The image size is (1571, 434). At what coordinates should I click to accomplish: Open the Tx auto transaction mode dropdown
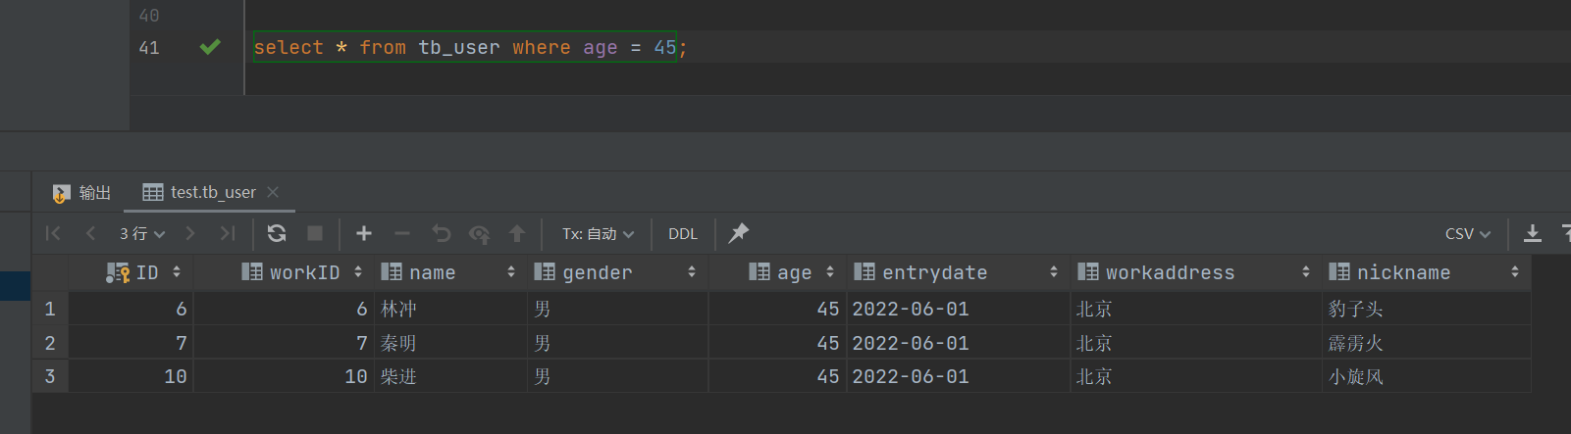598,234
